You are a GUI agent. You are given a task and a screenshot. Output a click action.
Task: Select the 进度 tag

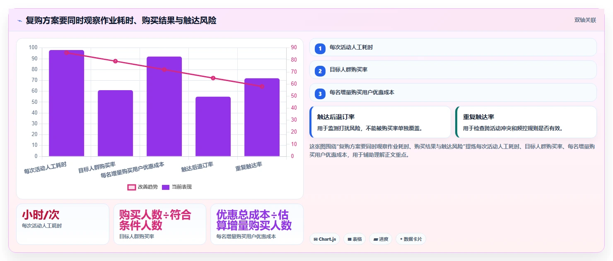click(x=381, y=239)
